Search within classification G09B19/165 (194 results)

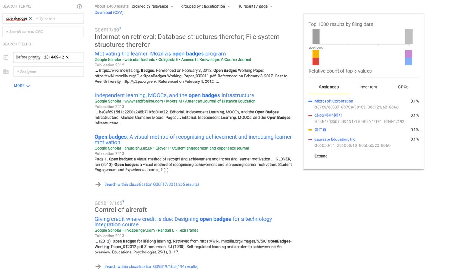pyautogui.click(x=151, y=266)
